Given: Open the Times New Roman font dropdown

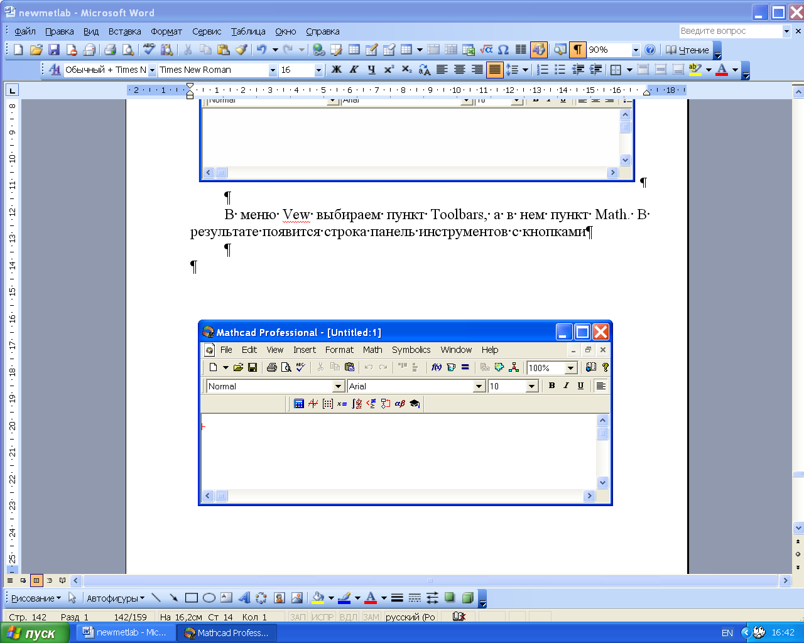Looking at the screenshot, I should click(x=273, y=70).
